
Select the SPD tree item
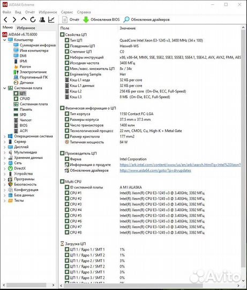tap(20, 115)
